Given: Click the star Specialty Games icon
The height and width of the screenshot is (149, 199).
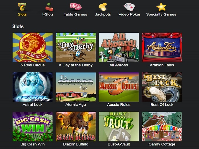Looking at the screenshot, I should pyautogui.click(x=161, y=7).
